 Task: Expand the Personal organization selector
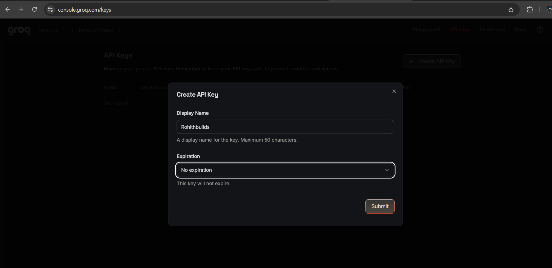pos(52,30)
